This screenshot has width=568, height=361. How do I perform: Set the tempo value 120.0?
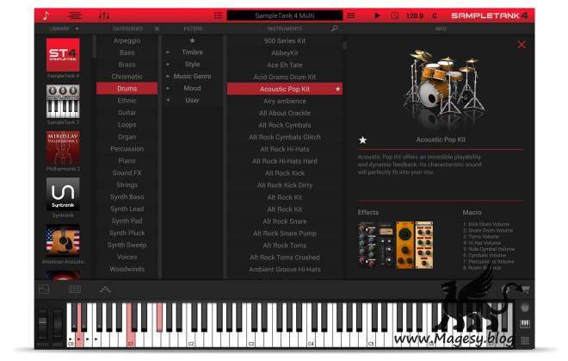pos(415,16)
